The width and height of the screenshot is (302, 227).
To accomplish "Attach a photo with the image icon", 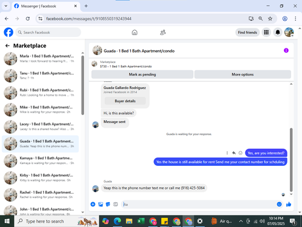I will pyautogui.click(x=100, y=204).
